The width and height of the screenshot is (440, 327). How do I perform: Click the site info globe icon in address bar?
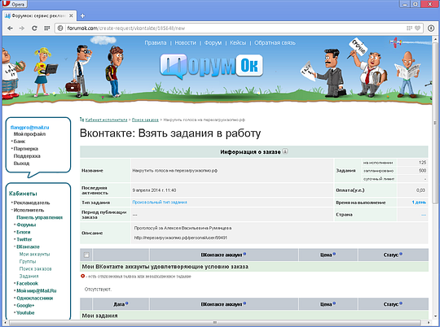[x=60, y=28]
